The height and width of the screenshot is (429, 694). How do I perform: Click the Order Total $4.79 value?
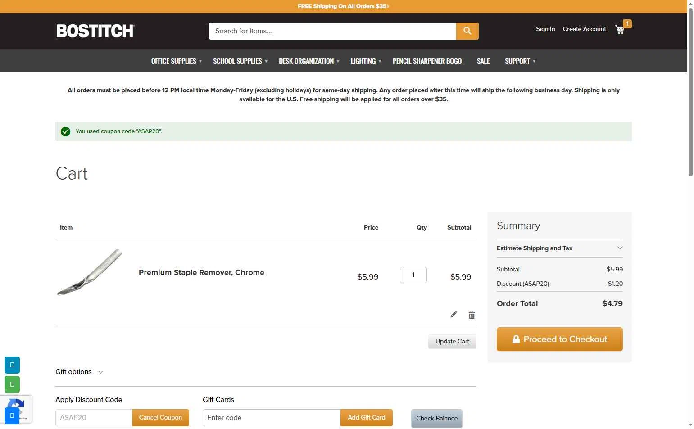point(612,303)
